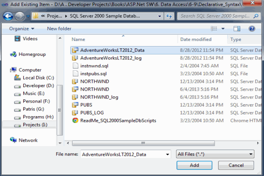
Task: Select Projects (I:) drive
Action: (35, 125)
